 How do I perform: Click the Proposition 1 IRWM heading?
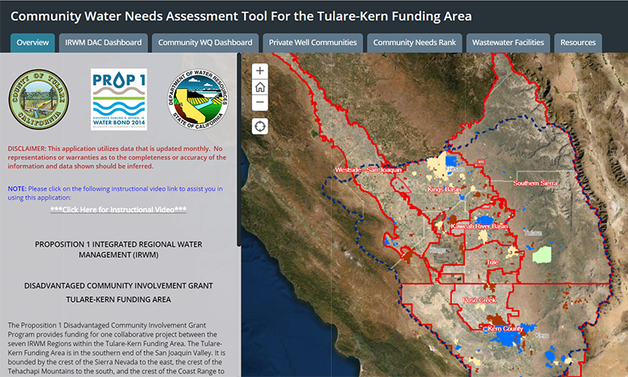(119, 249)
